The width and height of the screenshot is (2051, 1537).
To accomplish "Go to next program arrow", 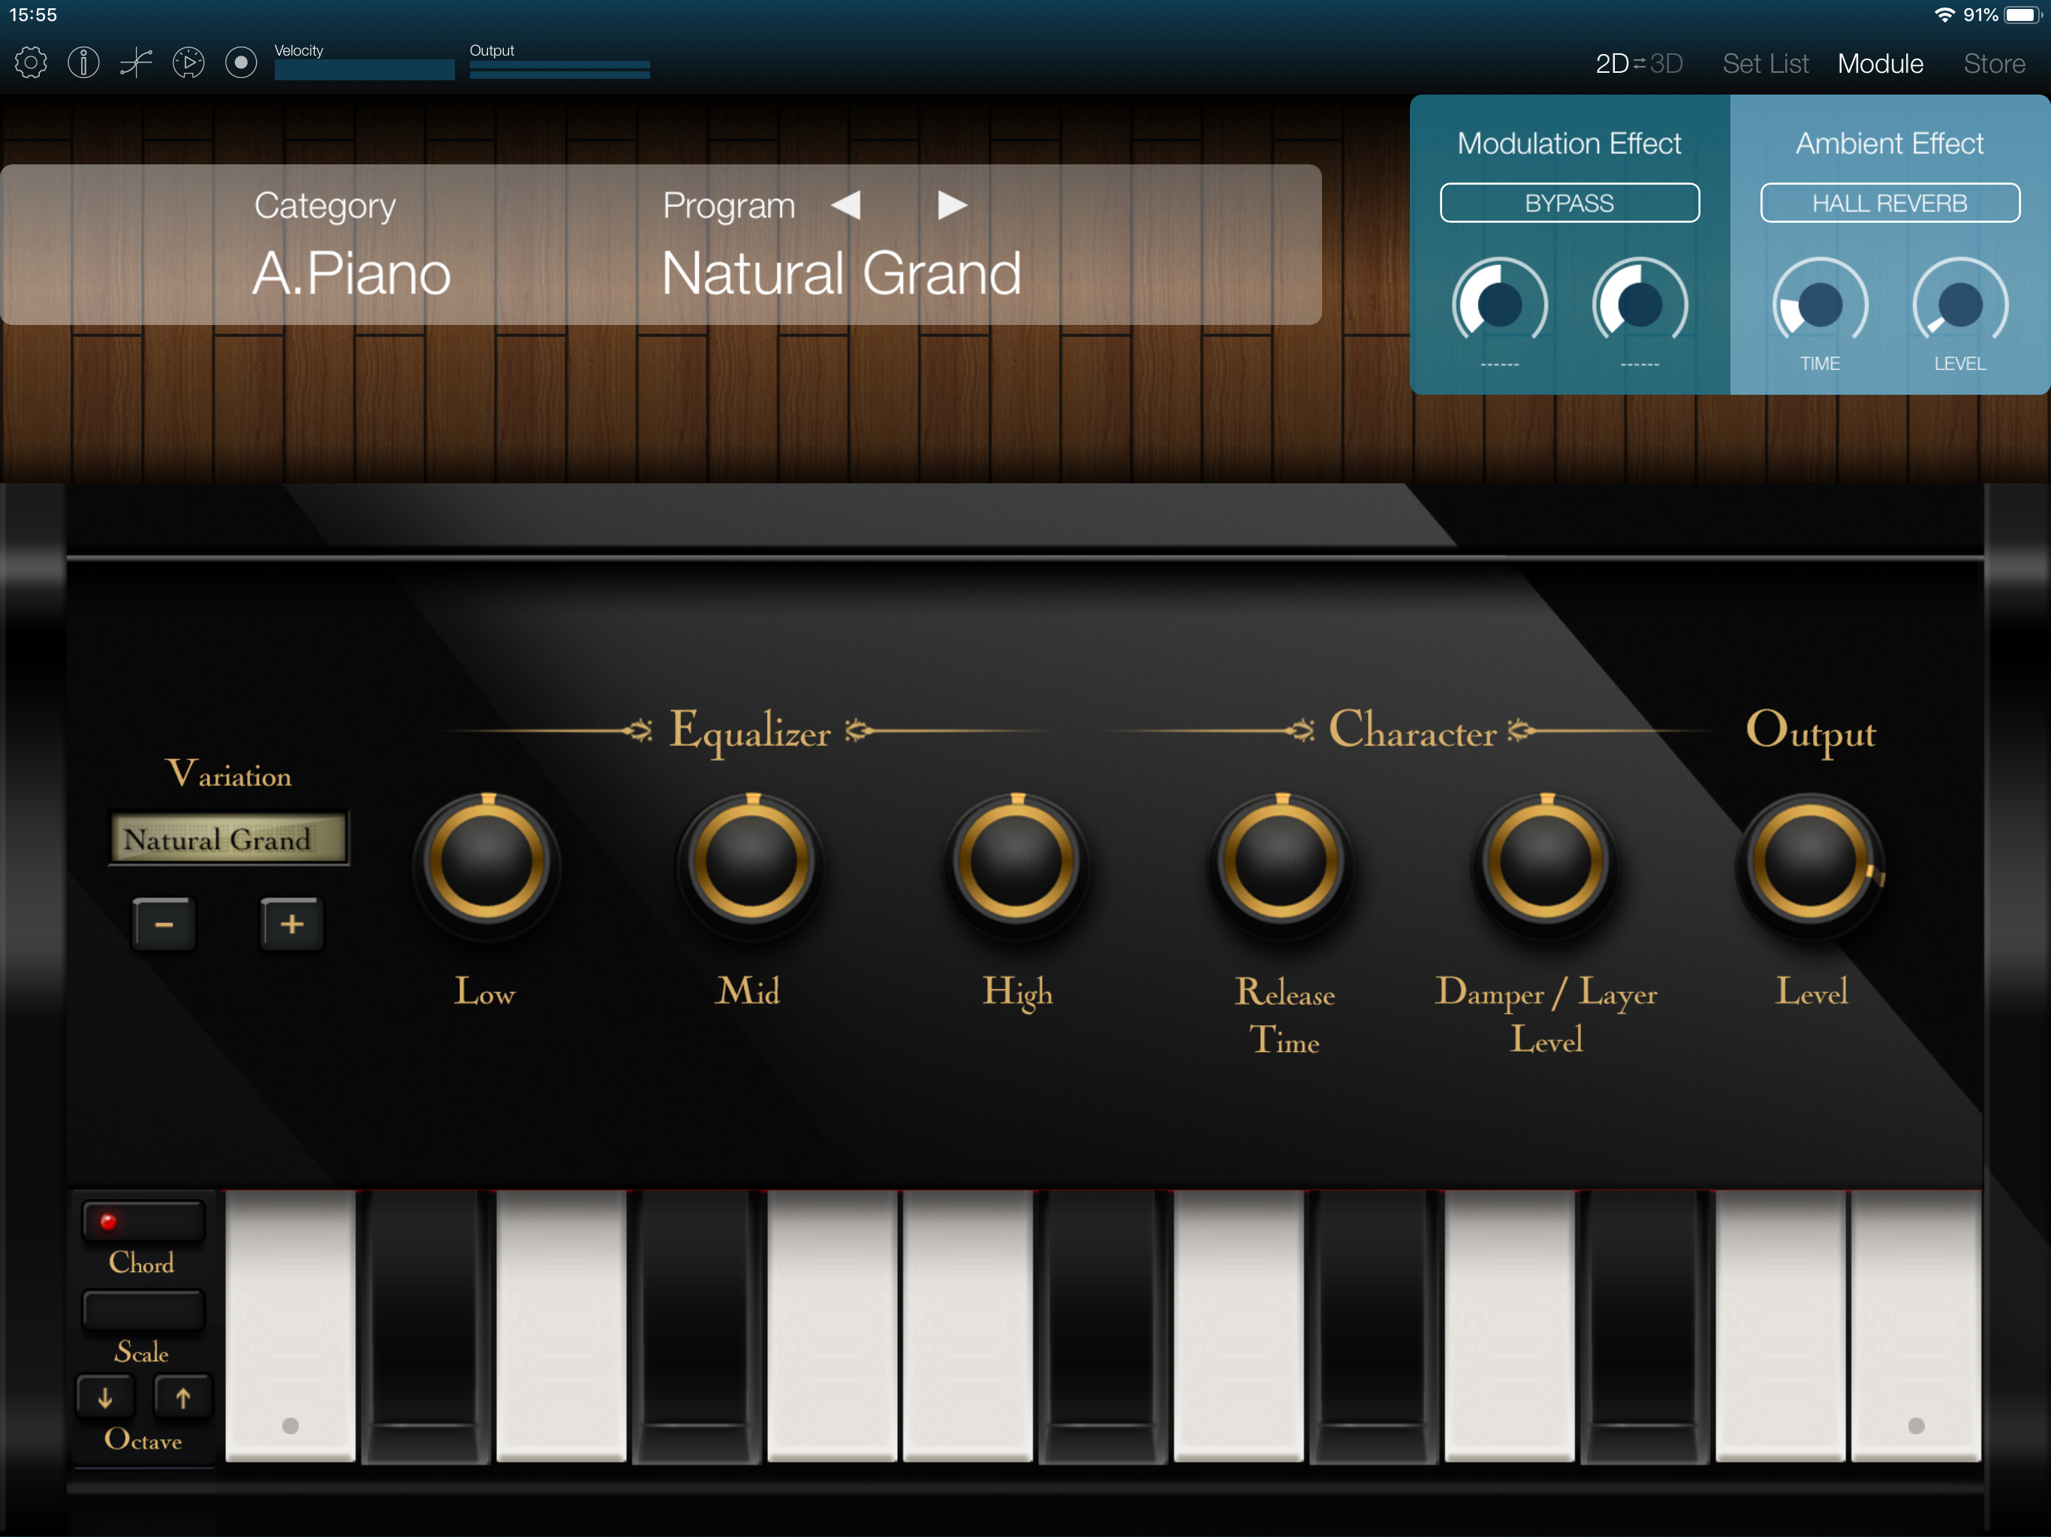I will pos(952,205).
